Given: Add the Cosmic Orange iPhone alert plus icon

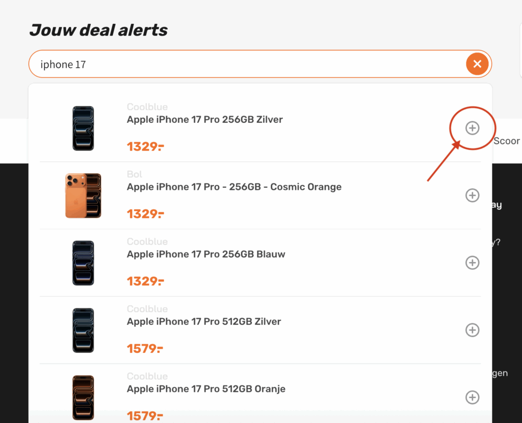Looking at the screenshot, I should coord(473,195).
